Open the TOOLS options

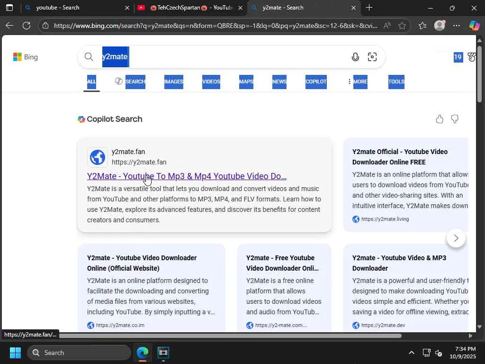coord(396,82)
